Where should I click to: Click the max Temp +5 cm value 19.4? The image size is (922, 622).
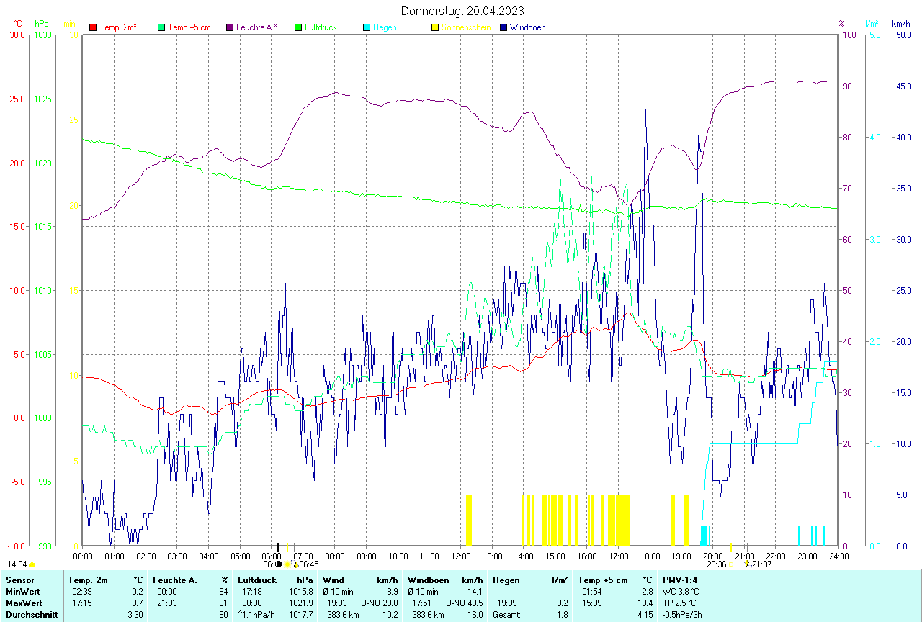(645, 603)
